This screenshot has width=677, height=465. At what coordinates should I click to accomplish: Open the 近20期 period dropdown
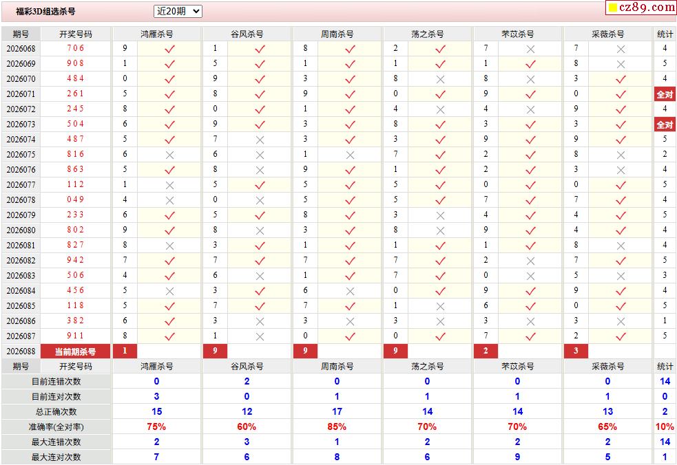178,11
